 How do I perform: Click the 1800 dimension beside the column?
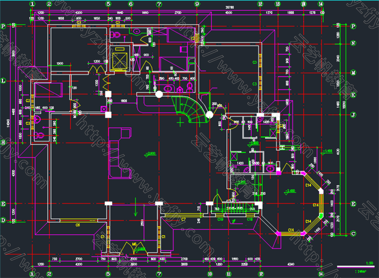point(124,101)
